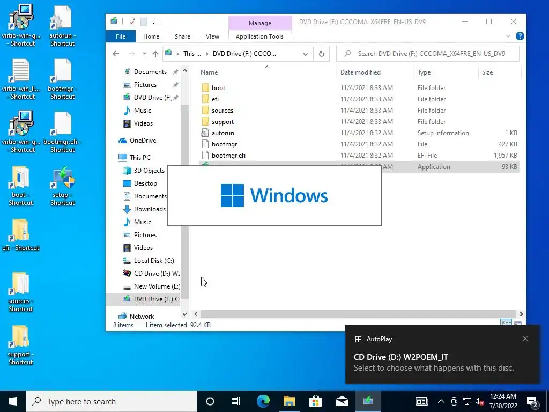Open the recent locations dropdown arrow
Viewport: 549px width, 412px height.
pyautogui.click(x=144, y=54)
